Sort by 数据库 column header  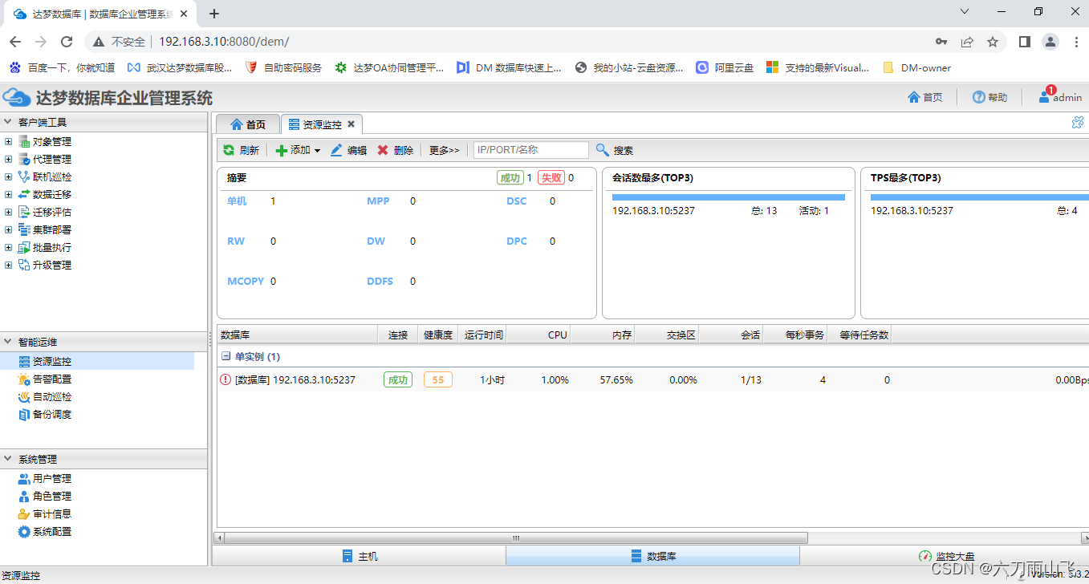[297, 335]
